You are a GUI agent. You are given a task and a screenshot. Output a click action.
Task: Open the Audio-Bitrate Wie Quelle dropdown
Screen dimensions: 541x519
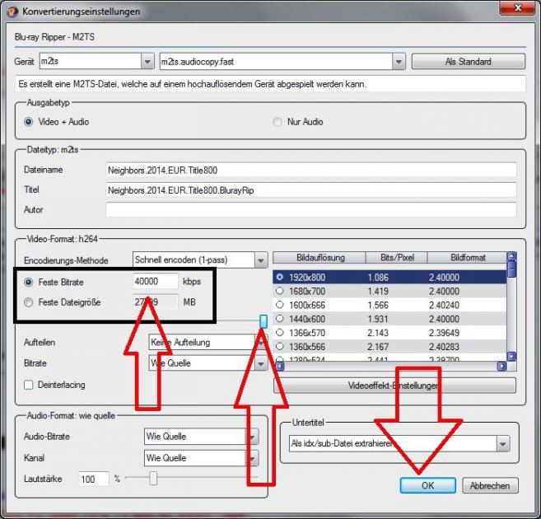click(252, 437)
